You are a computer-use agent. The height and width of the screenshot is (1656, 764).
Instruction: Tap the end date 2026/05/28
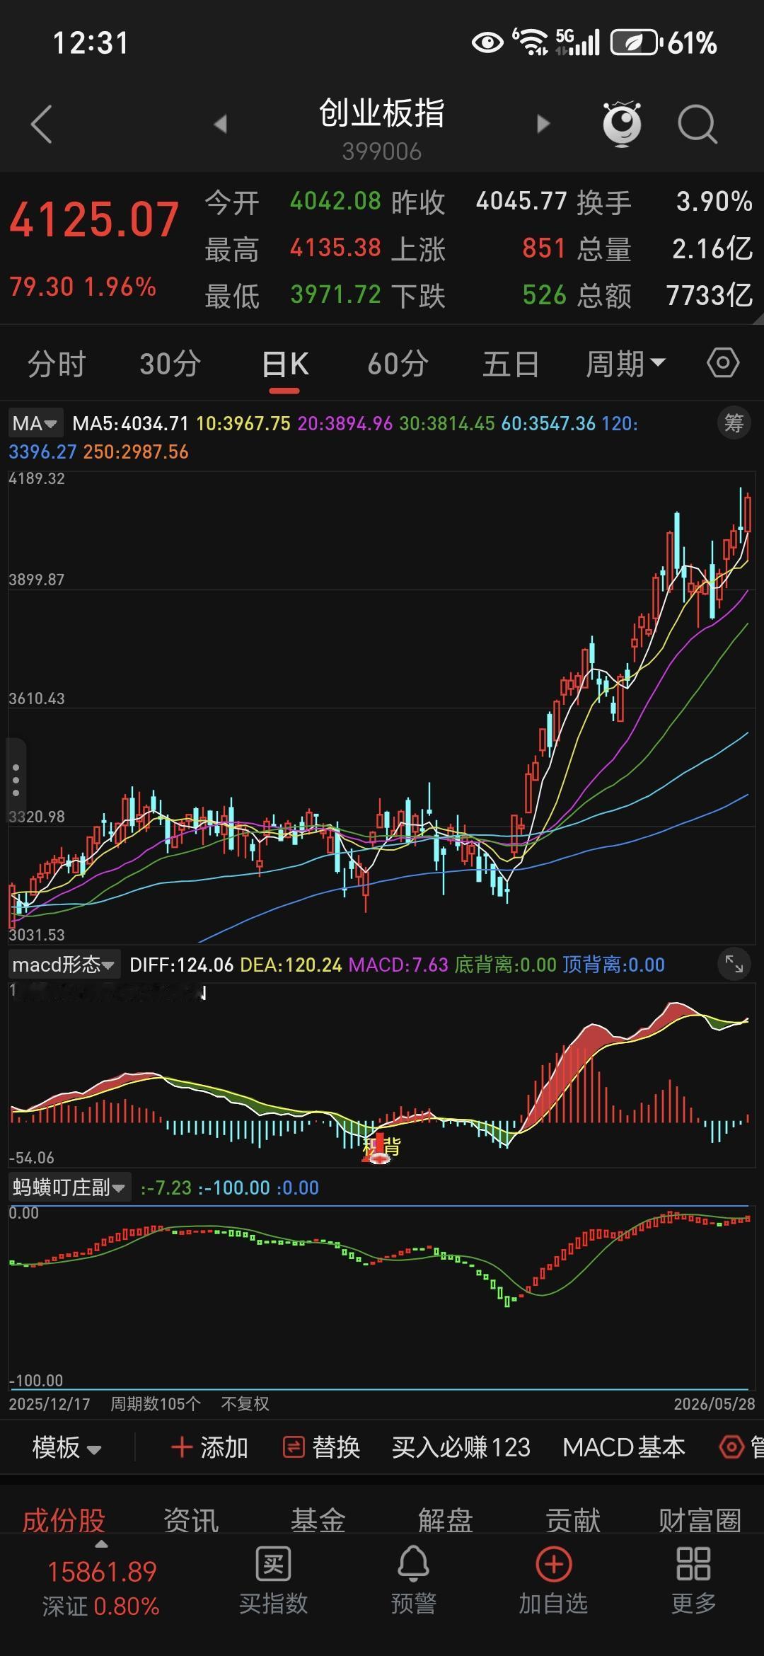(714, 1403)
